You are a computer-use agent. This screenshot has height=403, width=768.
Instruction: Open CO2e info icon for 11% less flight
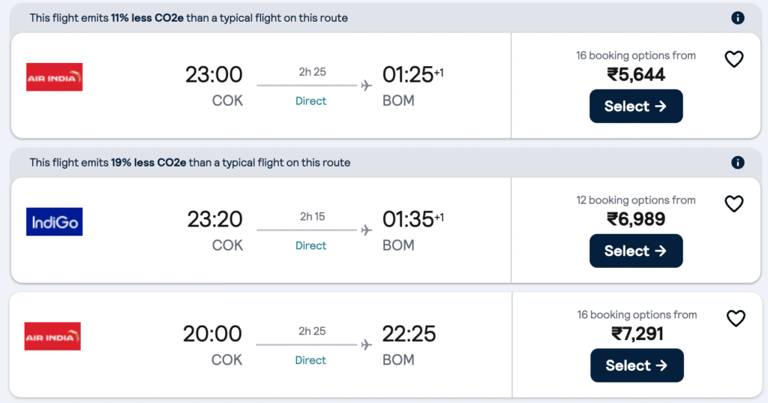[x=737, y=18]
